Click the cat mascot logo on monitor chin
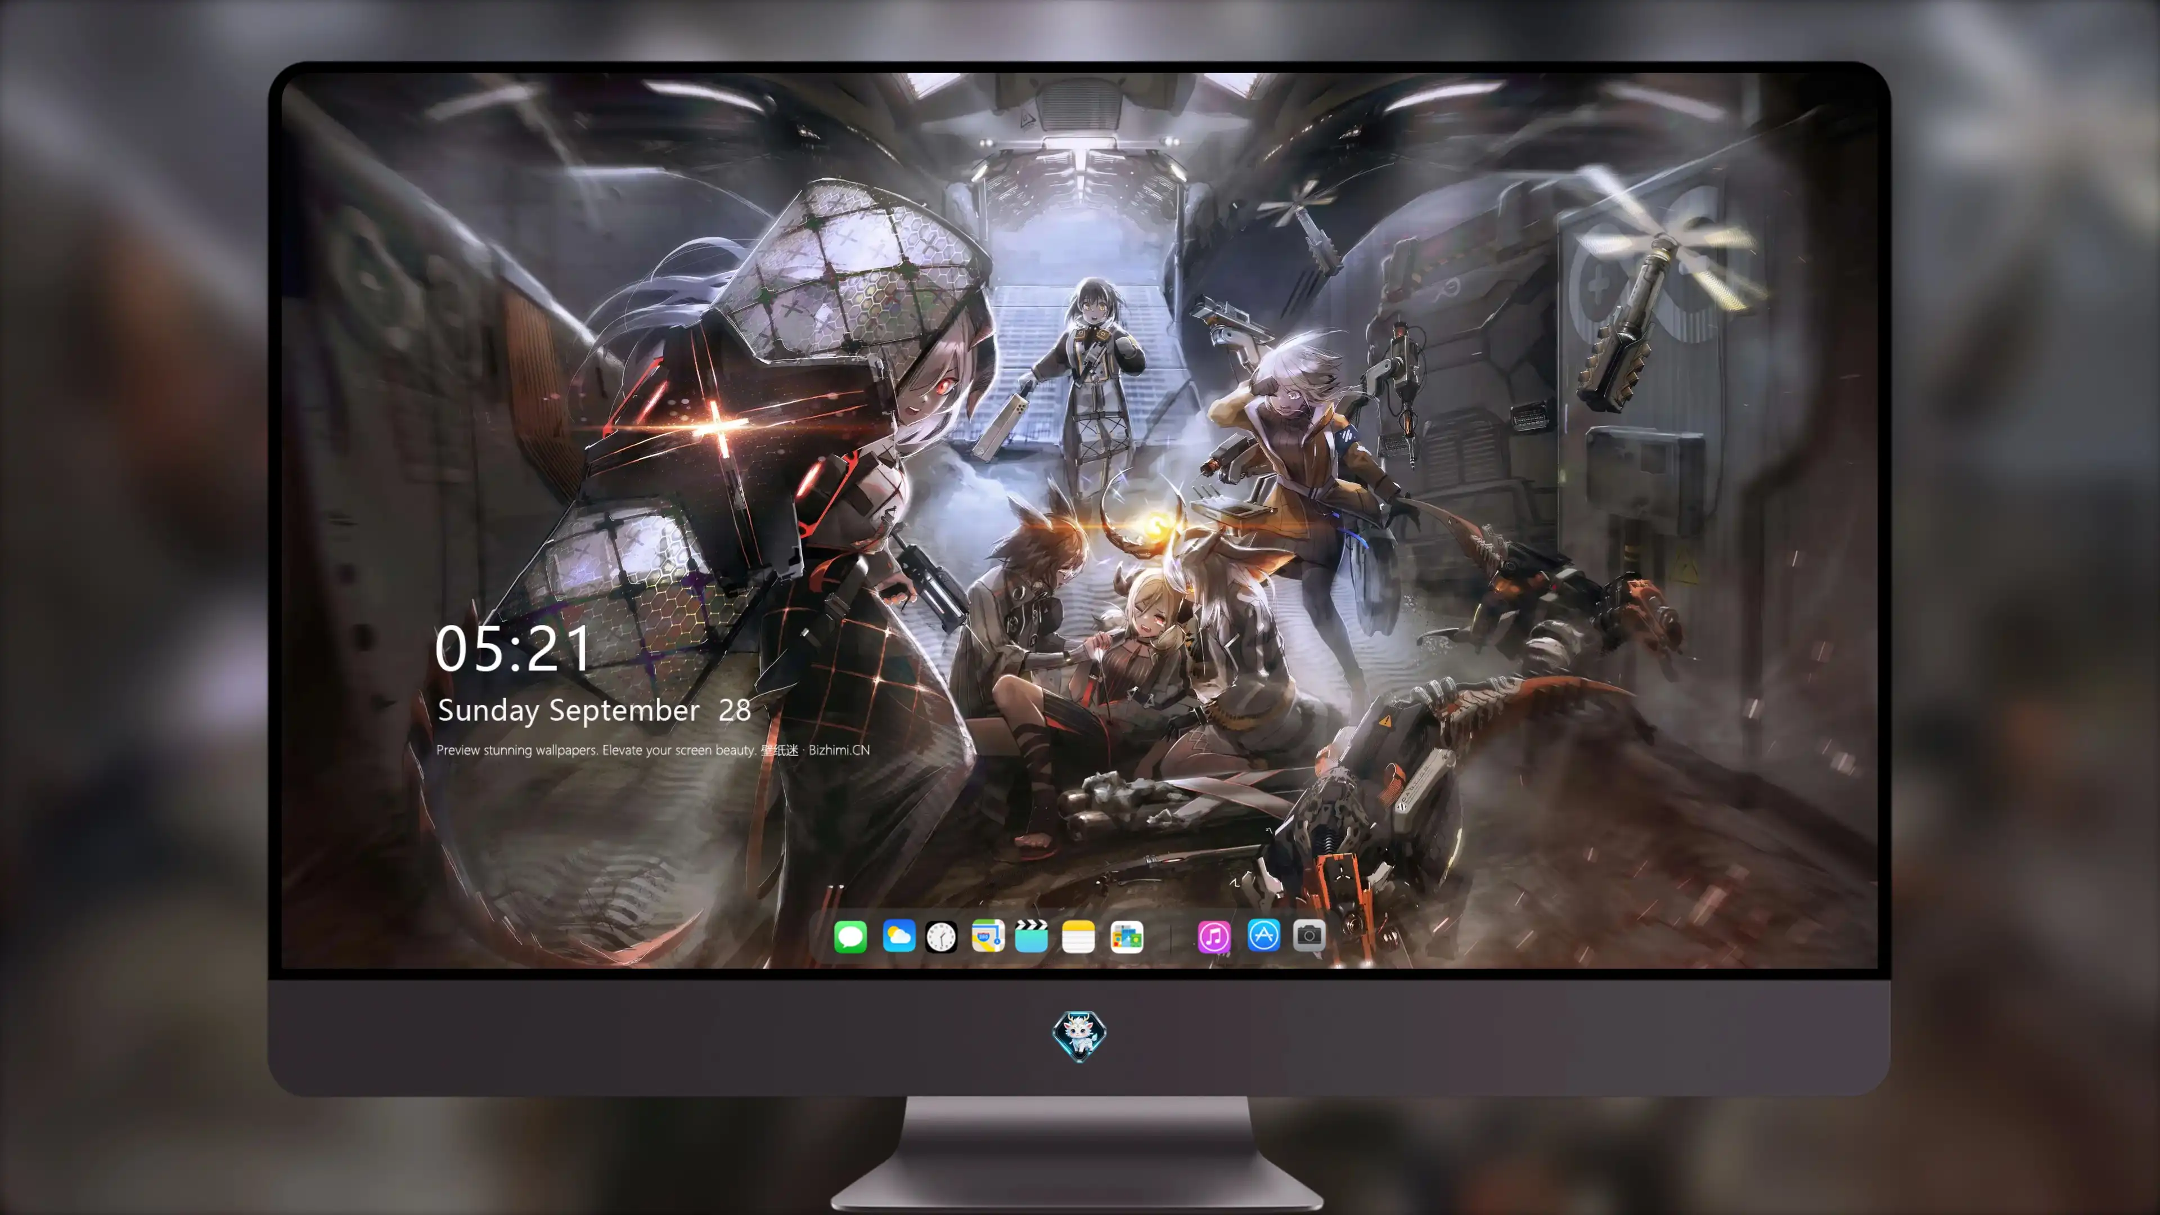 (x=1079, y=1036)
